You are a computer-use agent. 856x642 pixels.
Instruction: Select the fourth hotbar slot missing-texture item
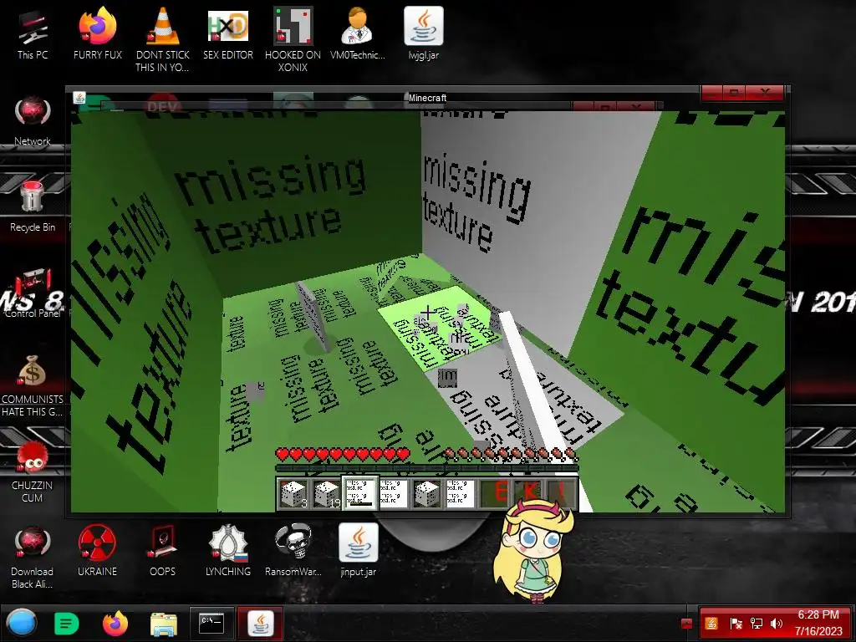point(394,493)
